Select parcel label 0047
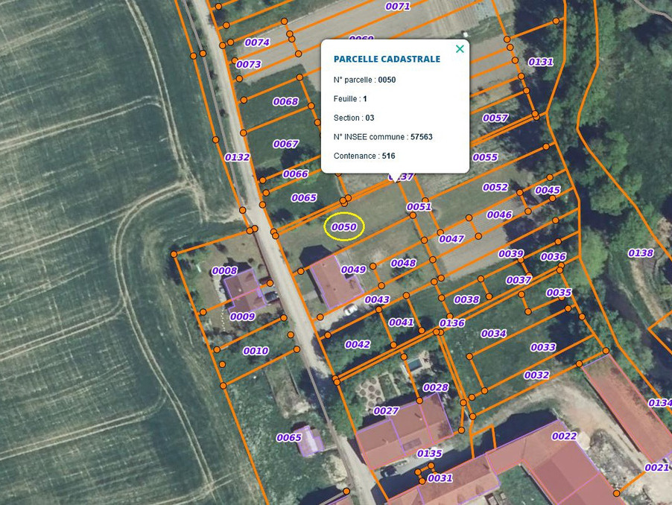Image resolution: width=672 pixels, height=505 pixels. 451,239
